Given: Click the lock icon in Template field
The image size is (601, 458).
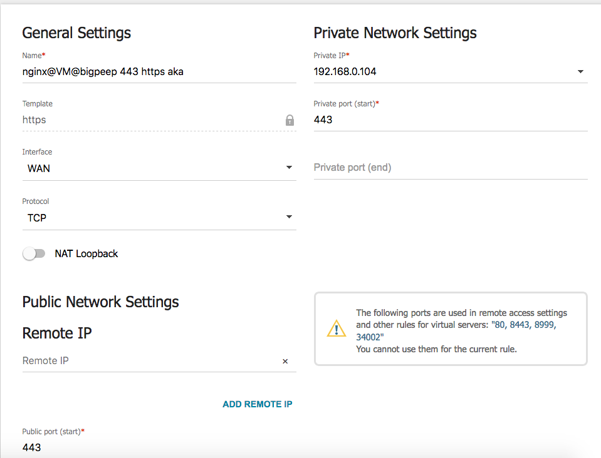Looking at the screenshot, I should click(290, 120).
